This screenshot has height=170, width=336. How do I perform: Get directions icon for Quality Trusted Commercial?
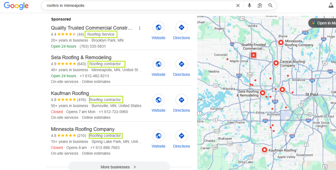(181, 28)
